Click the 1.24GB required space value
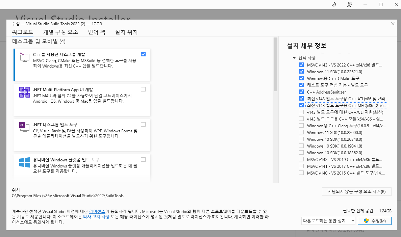This screenshot has width=401, height=237. tap(385, 211)
